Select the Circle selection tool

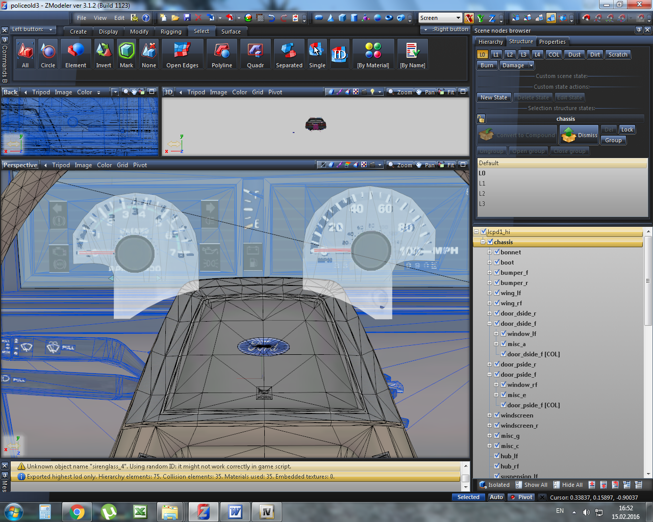(48, 54)
